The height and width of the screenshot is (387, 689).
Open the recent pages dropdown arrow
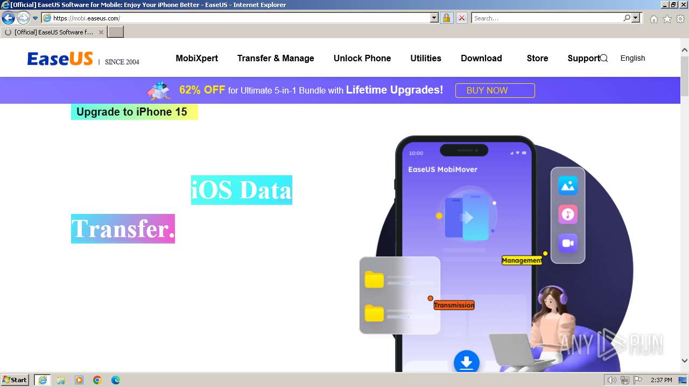point(35,18)
